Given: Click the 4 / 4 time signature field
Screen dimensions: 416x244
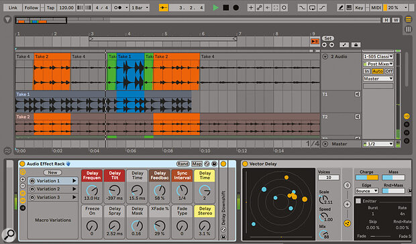Looking at the screenshot, I should pyautogui.click(x=102, y=7).
